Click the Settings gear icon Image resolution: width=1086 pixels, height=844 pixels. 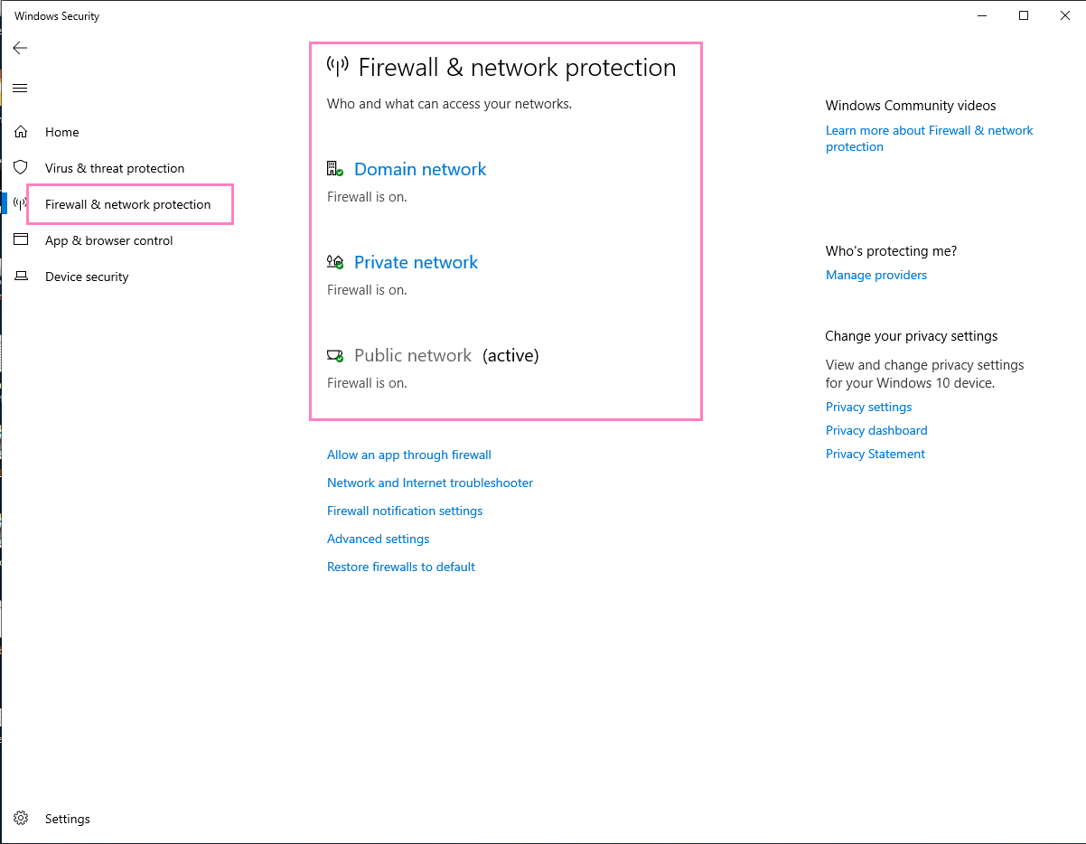pos(21,818)
